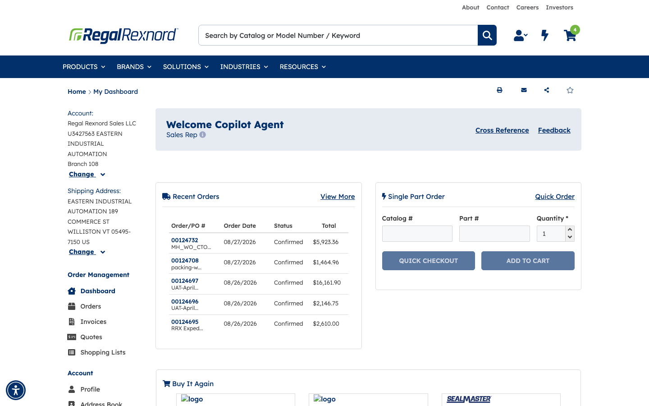Click the Catalog # input field
Viewport: 649px width, 406px height.
point(417,234)
